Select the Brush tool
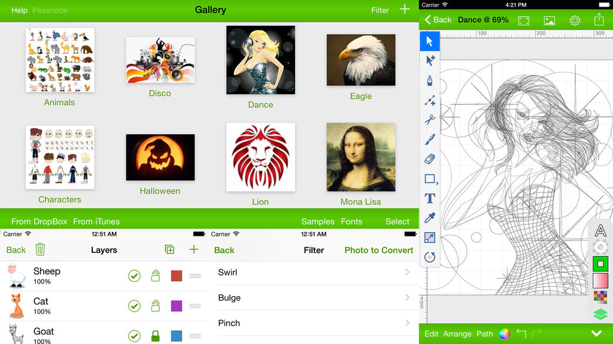Image resolution: width=613 pixels, height=344 pixels. 430,139
